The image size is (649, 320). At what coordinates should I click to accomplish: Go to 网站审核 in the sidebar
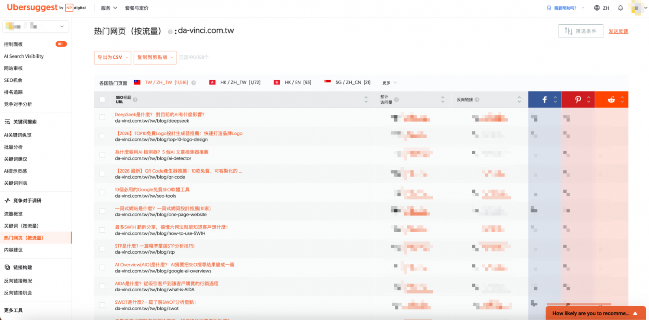(13, 68)
